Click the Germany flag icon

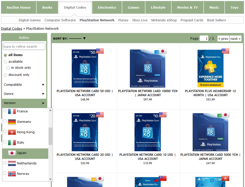[12, 122]
